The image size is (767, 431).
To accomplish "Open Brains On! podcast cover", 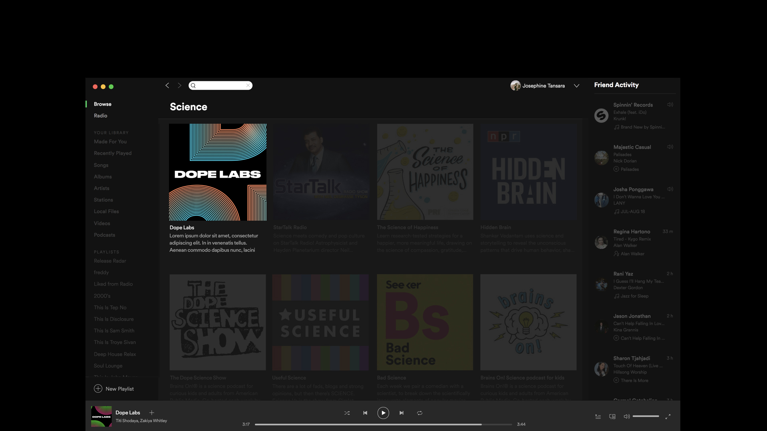I will coord(529,322).
